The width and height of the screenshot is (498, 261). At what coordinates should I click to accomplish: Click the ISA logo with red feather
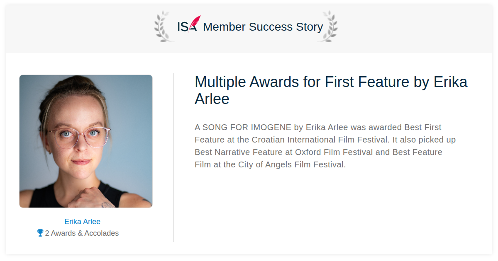[189, 24]
